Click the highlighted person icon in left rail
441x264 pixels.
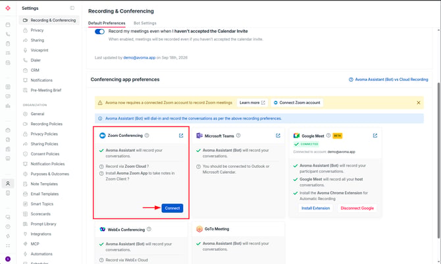tap(8, 184)
